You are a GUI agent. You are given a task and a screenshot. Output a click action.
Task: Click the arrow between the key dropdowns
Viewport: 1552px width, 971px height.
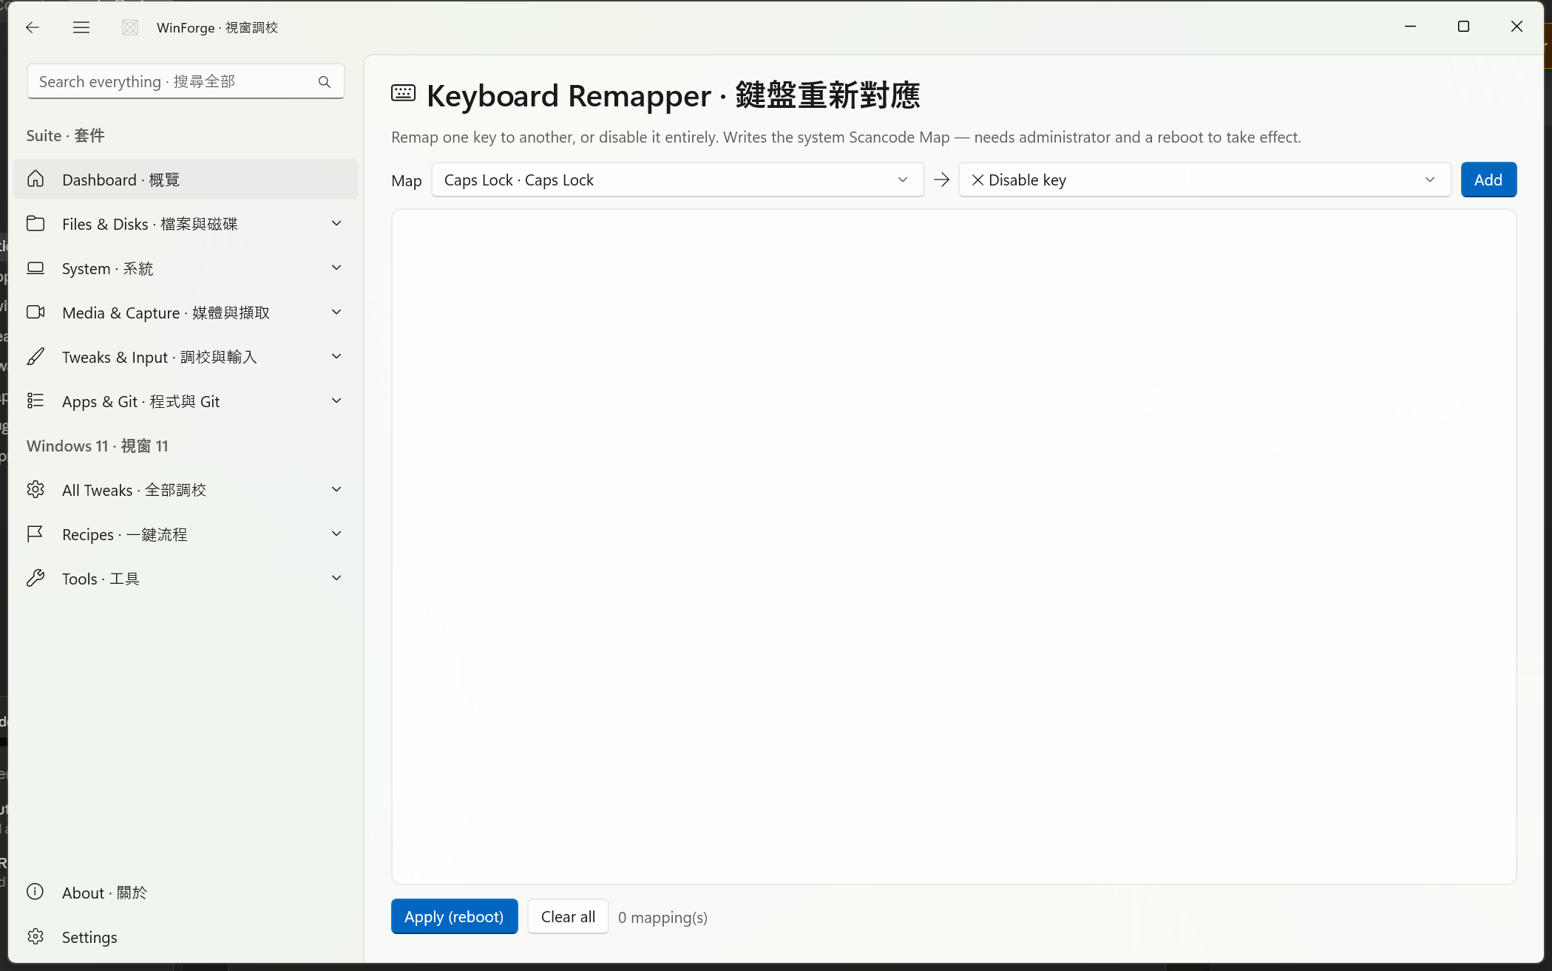(x=941, y=180)
